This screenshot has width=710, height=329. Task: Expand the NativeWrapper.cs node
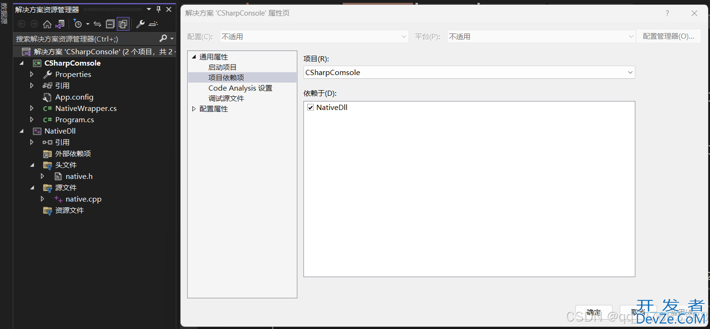(x=32, y=108)
